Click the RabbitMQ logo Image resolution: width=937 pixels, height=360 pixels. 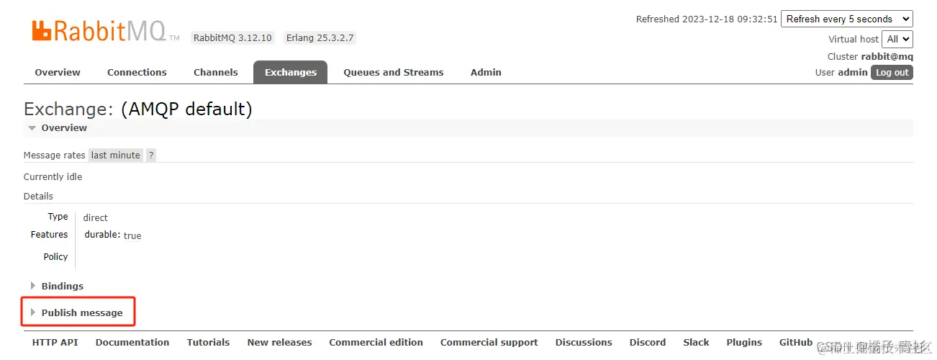point(105,30)
